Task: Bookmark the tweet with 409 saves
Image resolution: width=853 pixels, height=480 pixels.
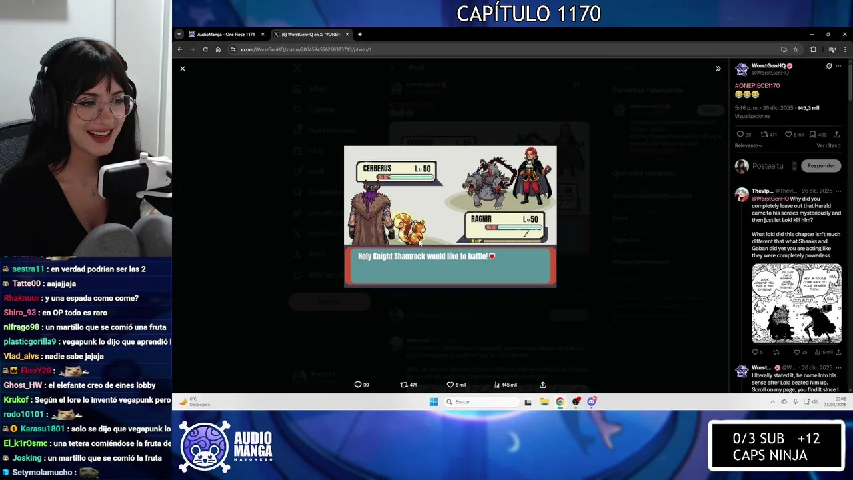Action: point(818,135)
